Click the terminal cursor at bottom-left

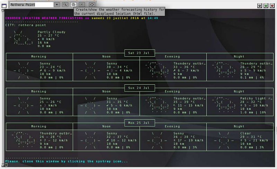(7, 165)
